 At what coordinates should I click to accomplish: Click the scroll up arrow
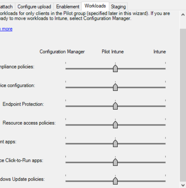click(183, 15)
